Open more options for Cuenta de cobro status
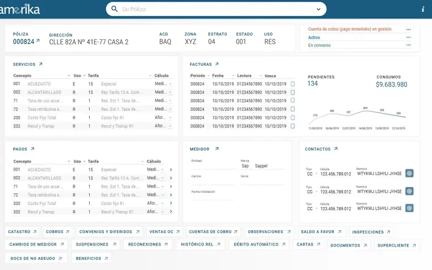 coord(408,30)
